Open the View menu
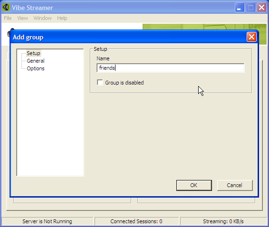The image size is (269, 227). coord(22,18)
